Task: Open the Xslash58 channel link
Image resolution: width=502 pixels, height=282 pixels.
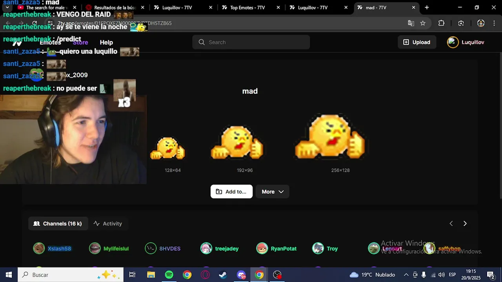Action: pyautogui.click(x=59, y=249)
